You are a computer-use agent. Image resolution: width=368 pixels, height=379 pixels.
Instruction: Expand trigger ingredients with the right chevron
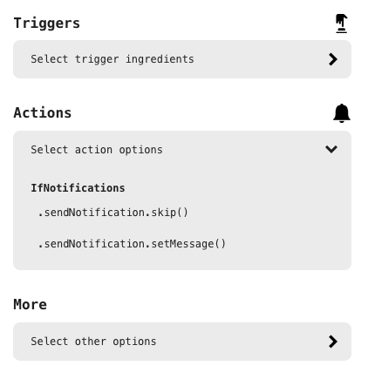[333, 59]
